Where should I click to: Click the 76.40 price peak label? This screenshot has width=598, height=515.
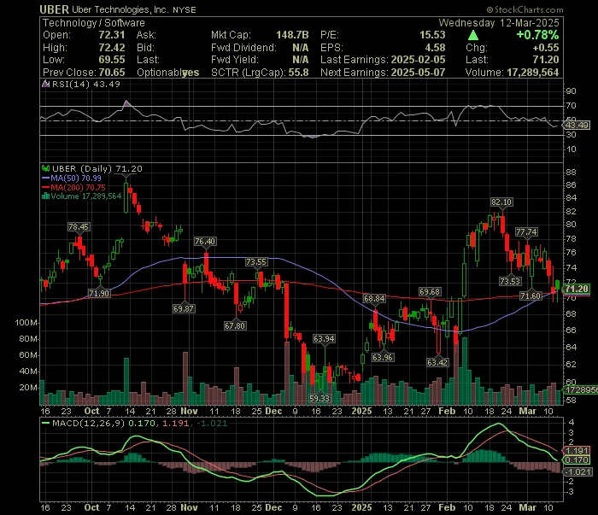tap(205, 242)
